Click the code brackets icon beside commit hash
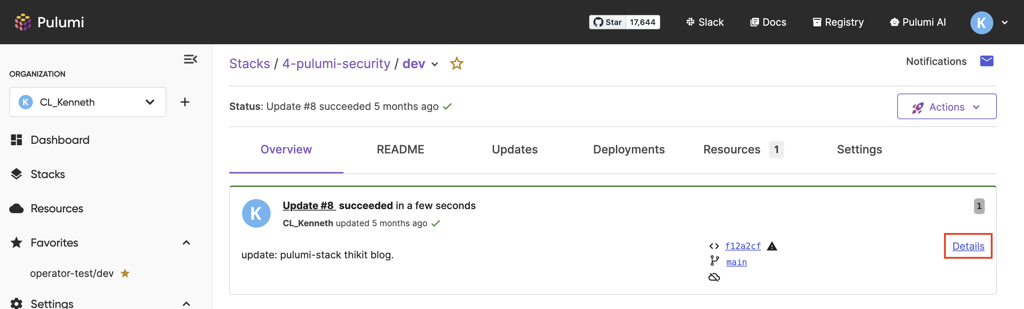Screen dimensions: 1024x309 714,246
